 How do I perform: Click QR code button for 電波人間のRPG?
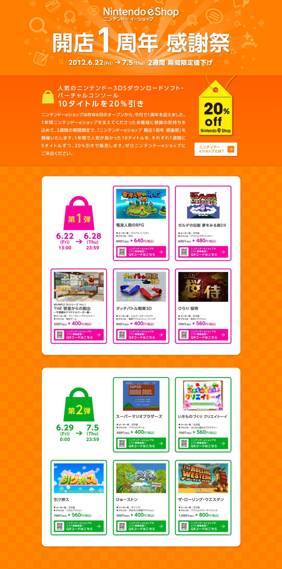(141, 252)
